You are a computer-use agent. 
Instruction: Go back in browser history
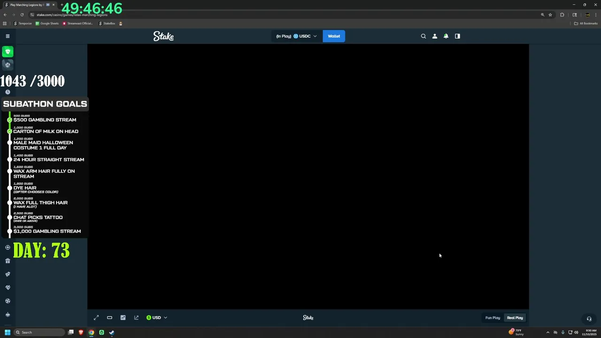[x=5, y=15]
